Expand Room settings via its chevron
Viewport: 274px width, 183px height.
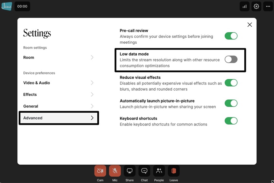(92, 57)
